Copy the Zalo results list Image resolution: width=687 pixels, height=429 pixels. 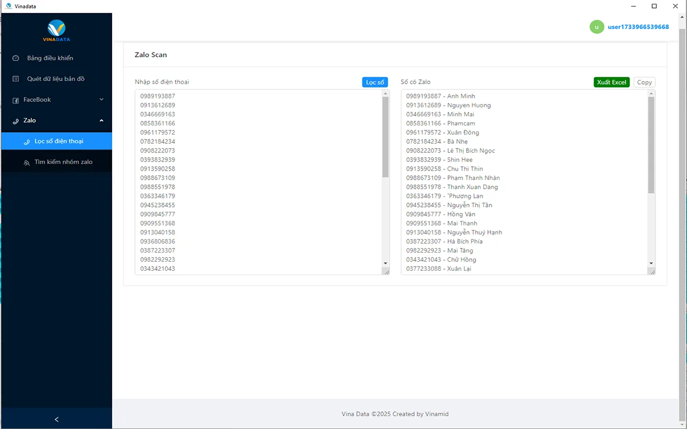click(644, 82)
